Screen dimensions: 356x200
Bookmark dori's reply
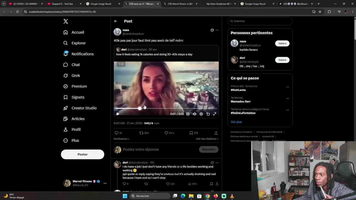pos(211,184)
